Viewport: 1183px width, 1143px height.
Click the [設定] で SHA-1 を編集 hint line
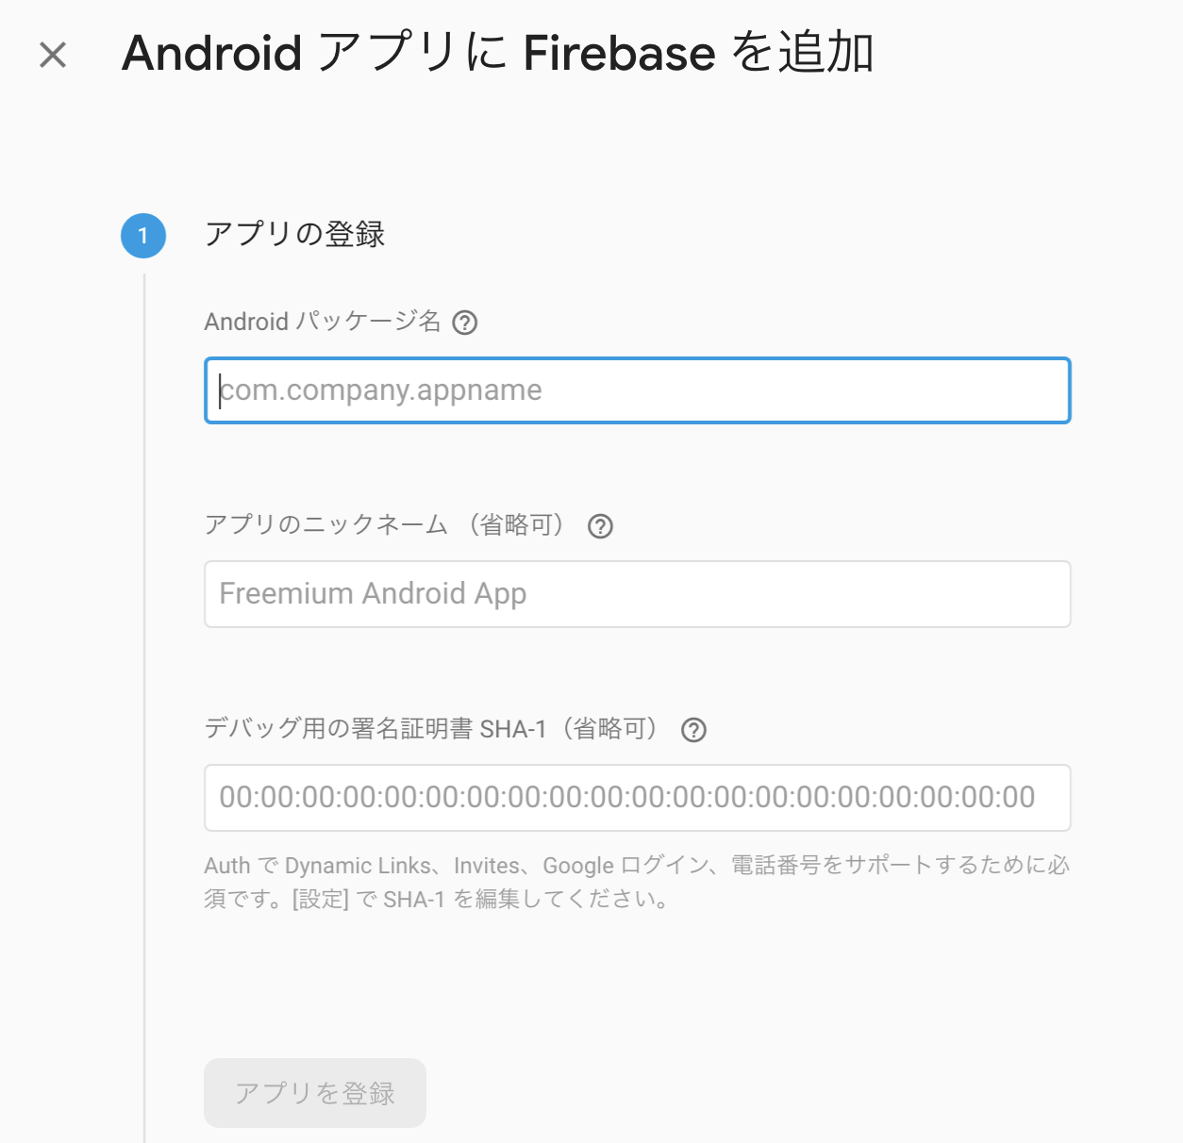coord(437,899)
